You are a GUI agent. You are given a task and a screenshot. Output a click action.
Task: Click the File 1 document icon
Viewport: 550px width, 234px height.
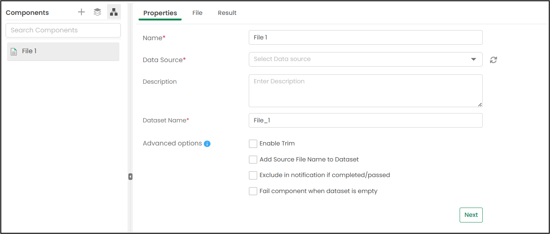click(14, 51)
